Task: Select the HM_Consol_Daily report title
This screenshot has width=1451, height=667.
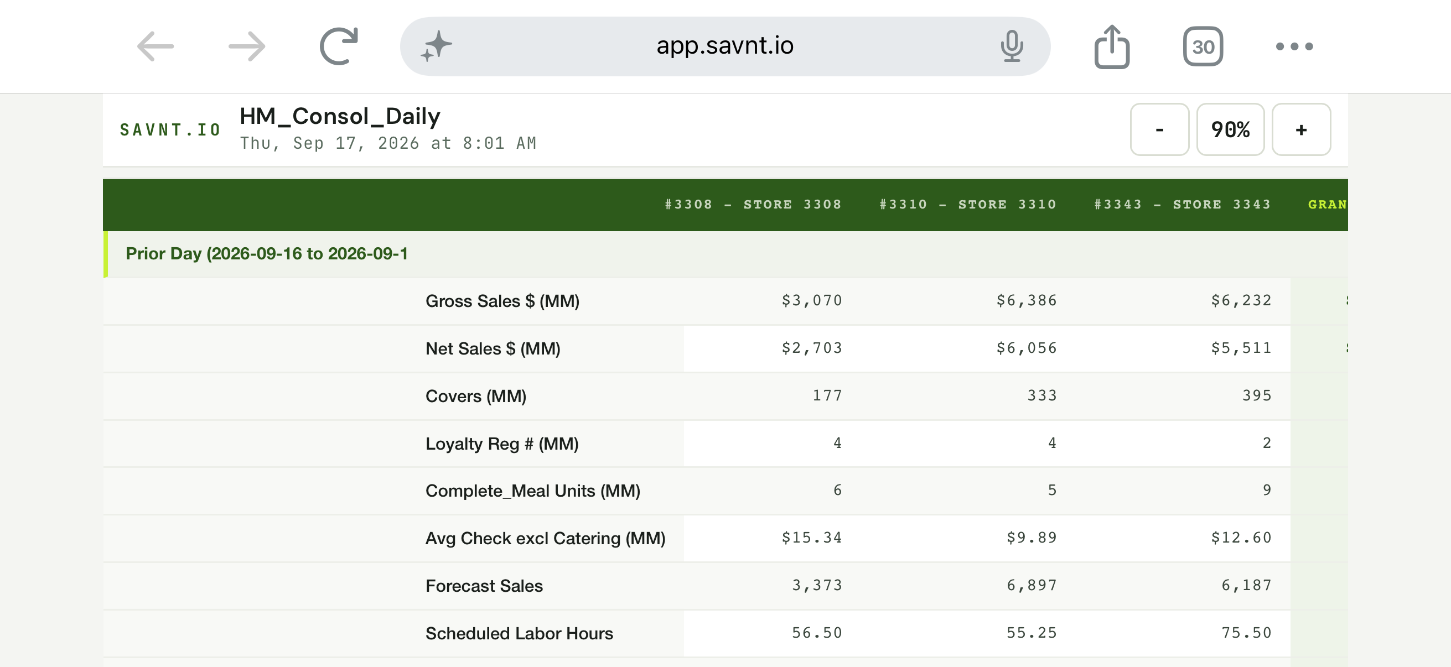Action: tap(340, 116)
